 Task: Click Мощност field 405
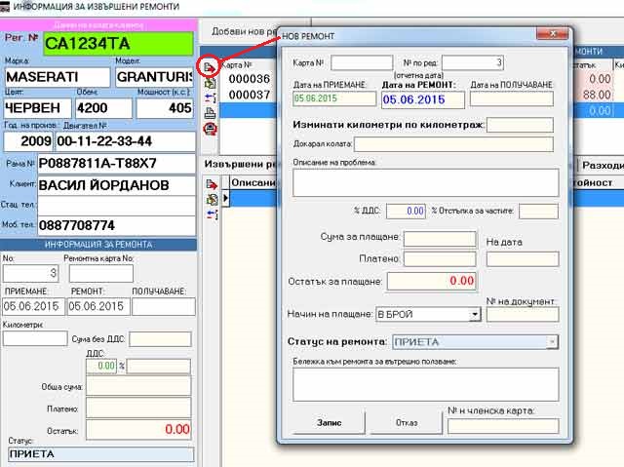pos(165,108)
